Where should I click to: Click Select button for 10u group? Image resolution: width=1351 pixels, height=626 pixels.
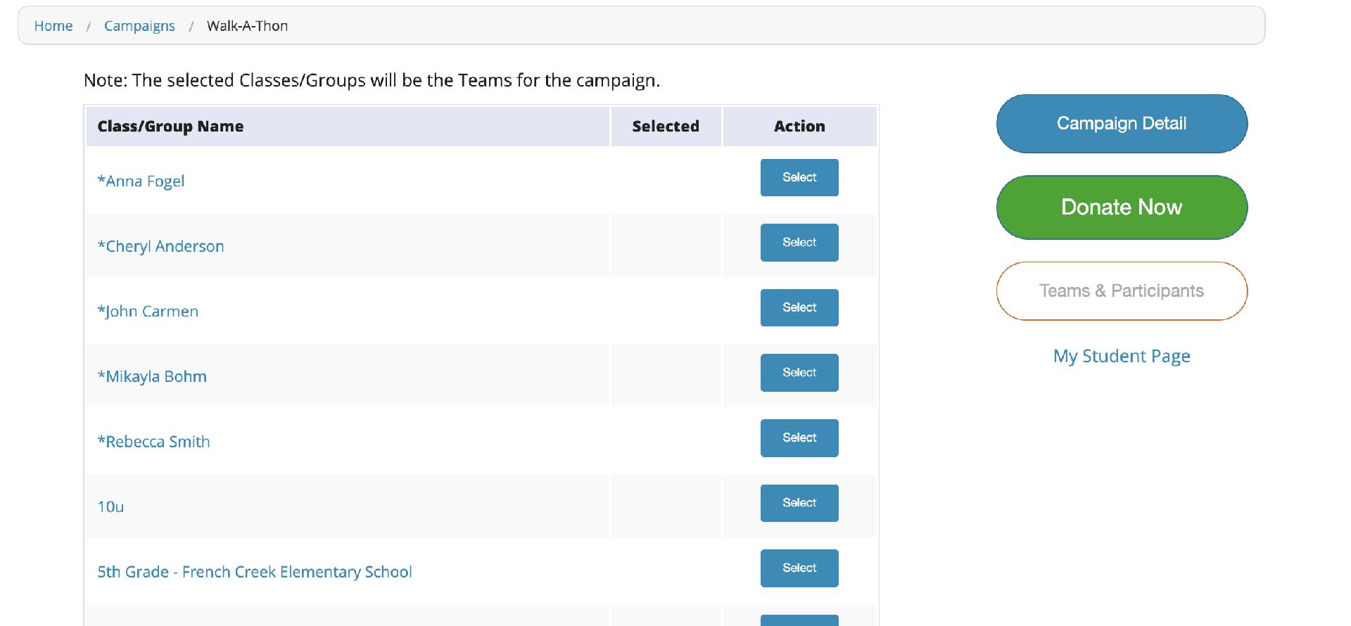799,503
